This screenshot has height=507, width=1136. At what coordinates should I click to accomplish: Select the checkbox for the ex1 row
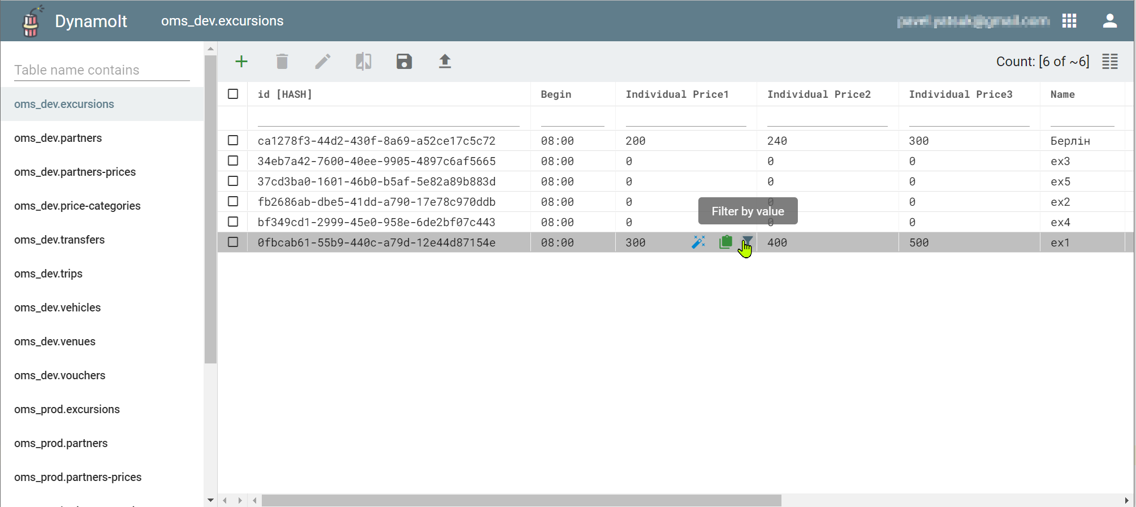233,242
